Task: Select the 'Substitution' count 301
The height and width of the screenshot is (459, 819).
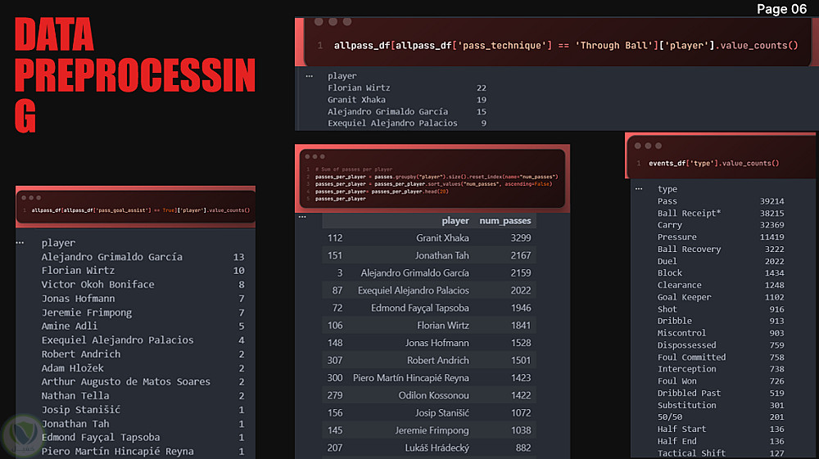Action: pyautogui.click(x=776, y=405)
